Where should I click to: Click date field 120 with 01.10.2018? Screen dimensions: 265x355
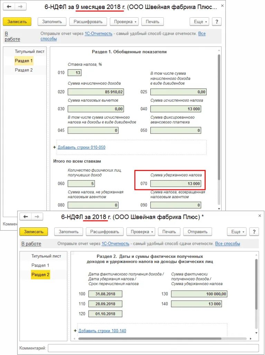click(105, 314)
